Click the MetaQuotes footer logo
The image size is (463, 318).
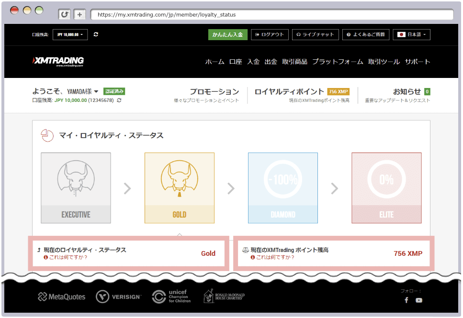[x=61, y=297]
